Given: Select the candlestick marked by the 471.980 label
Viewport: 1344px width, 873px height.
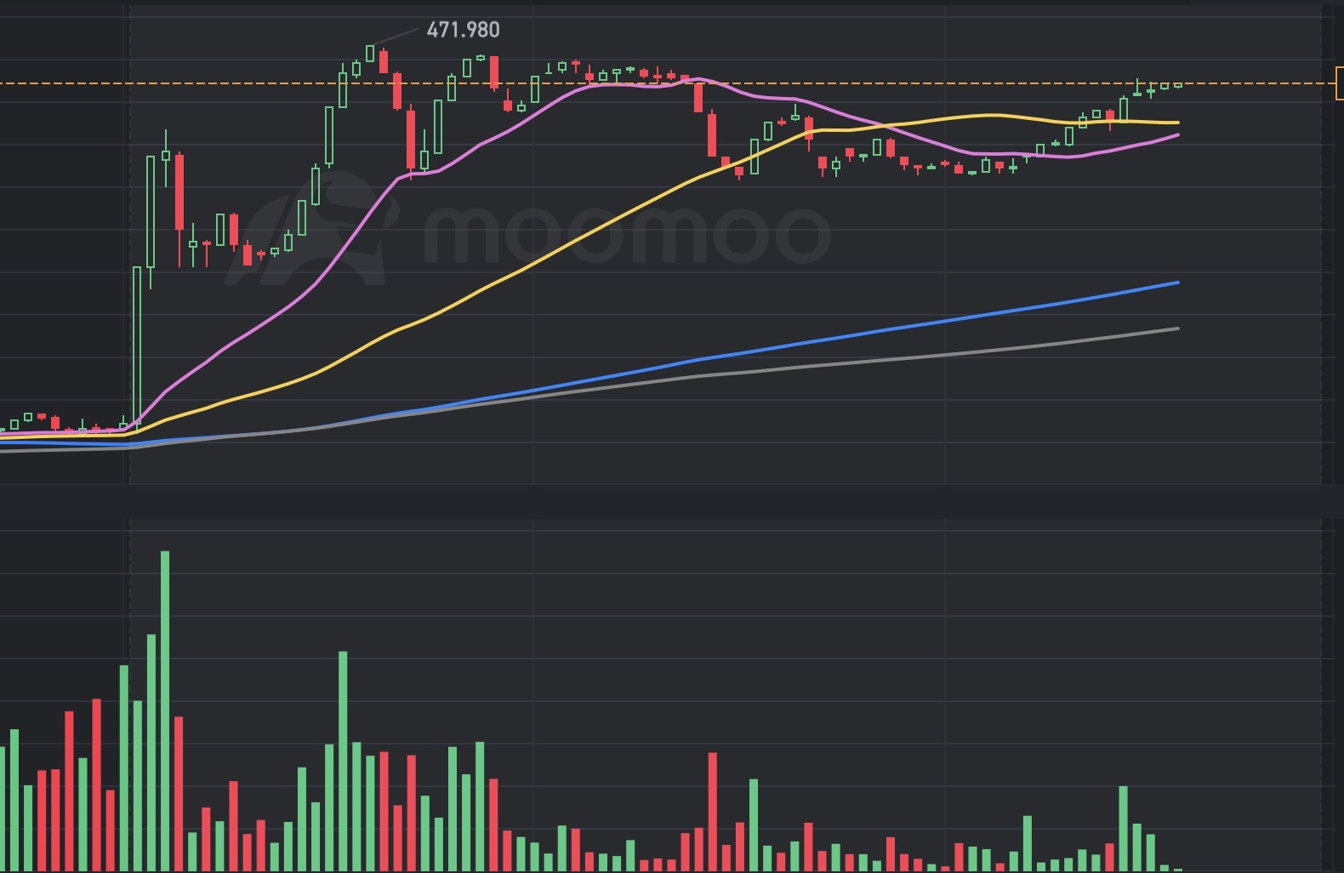Looking at the screenshot, I should [x=370, y=54].
